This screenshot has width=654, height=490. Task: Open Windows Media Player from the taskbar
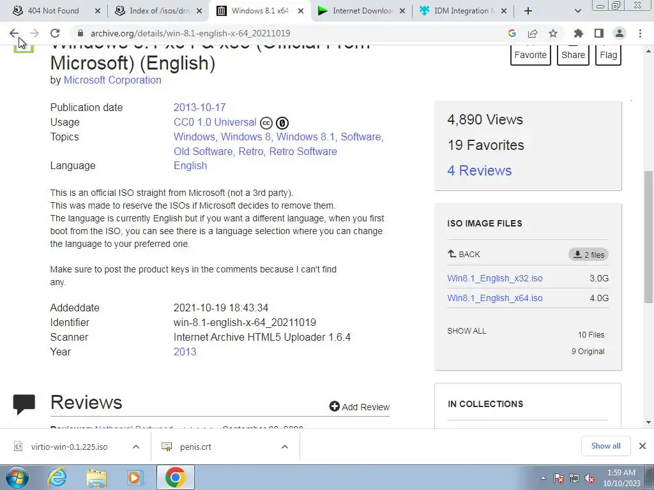tap(135, 478)
